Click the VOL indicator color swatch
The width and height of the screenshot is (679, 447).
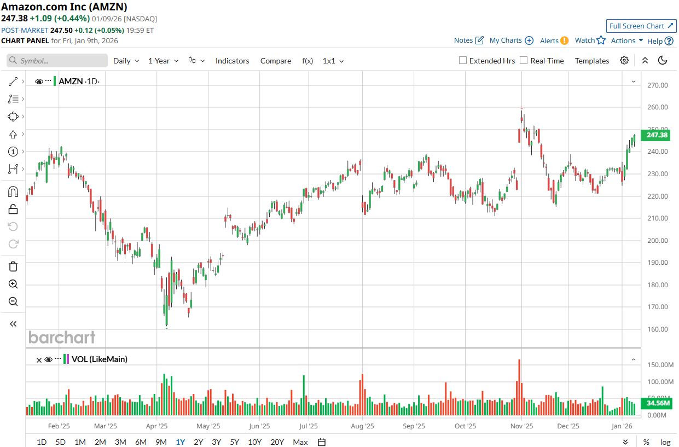point(66,359)
